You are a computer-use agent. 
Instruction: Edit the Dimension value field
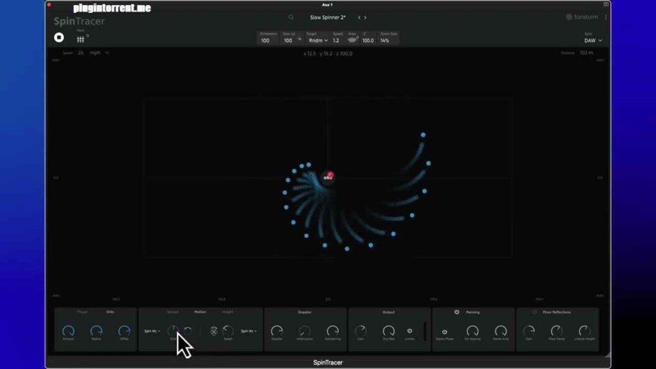tap(265, 40)
